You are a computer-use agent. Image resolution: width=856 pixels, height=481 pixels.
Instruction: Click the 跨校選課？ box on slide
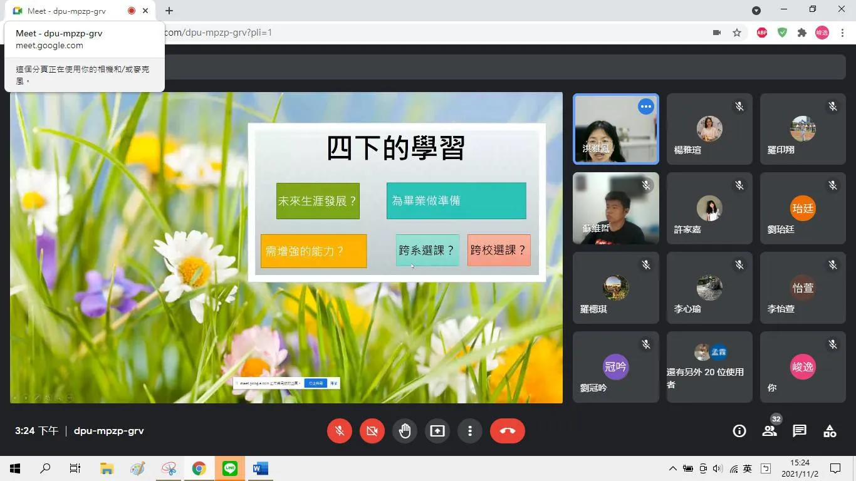pos(499,250)
